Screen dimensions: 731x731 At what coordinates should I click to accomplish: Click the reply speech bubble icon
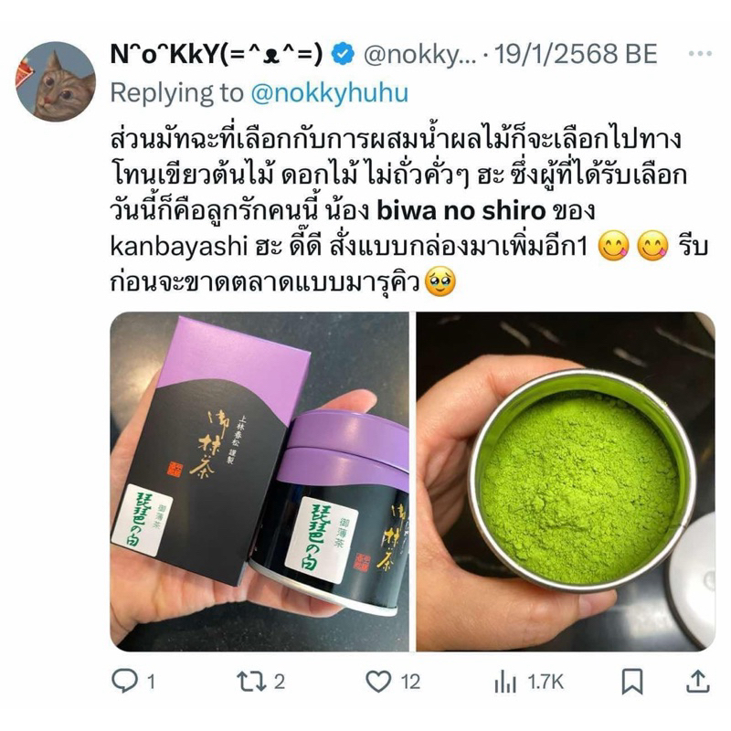[x=124, y=681]
